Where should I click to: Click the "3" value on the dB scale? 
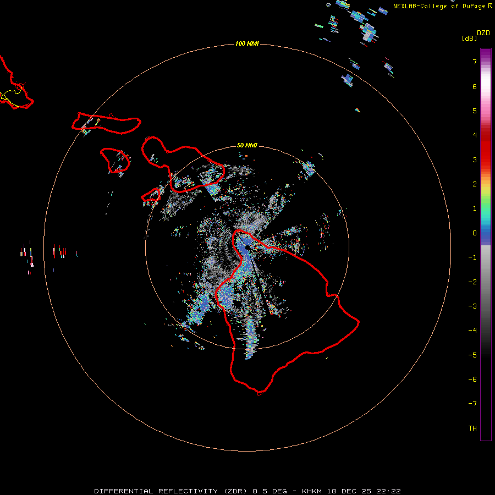coord(475,159)
